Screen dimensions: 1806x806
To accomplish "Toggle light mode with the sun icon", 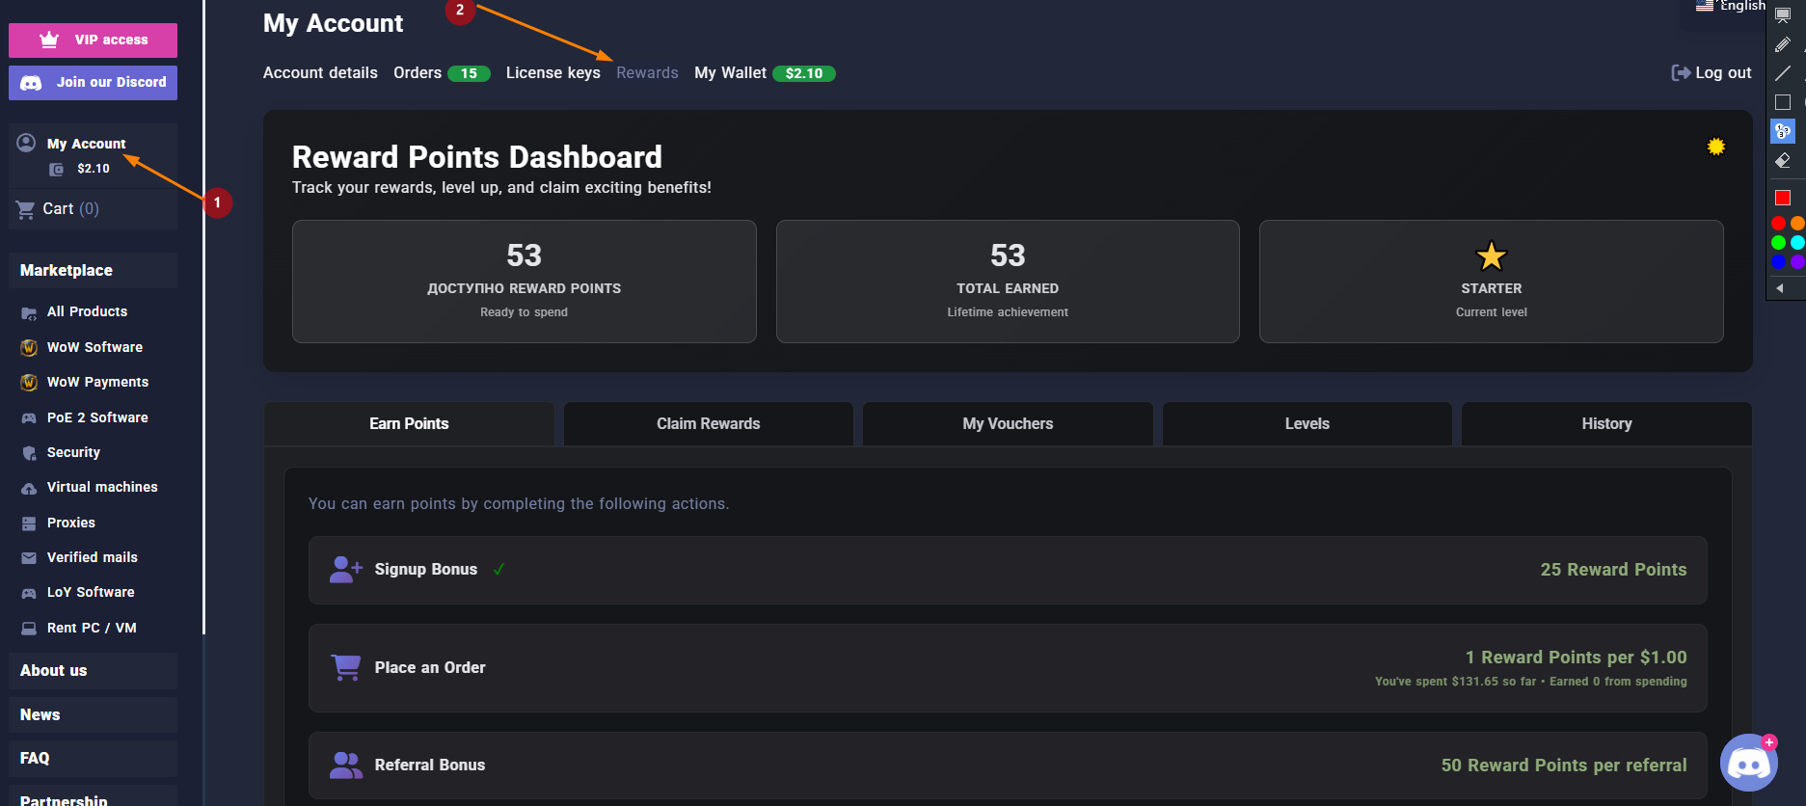I will [x=1716, y=147].
